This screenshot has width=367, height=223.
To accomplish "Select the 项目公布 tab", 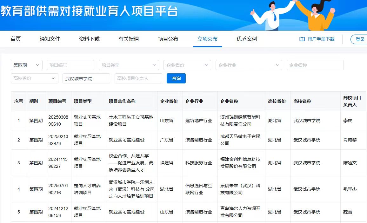I will pos(168,39).
